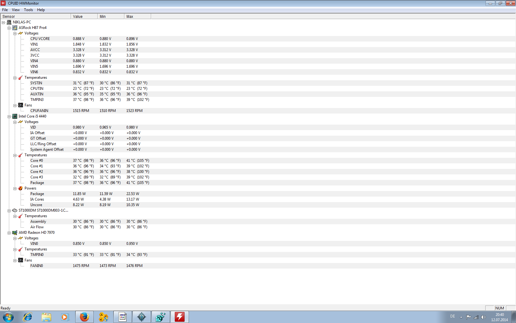The image size is (516, 323).
Task: Click the Voltages icon under ASRock H87 Pro4
Action: [21, 33]
